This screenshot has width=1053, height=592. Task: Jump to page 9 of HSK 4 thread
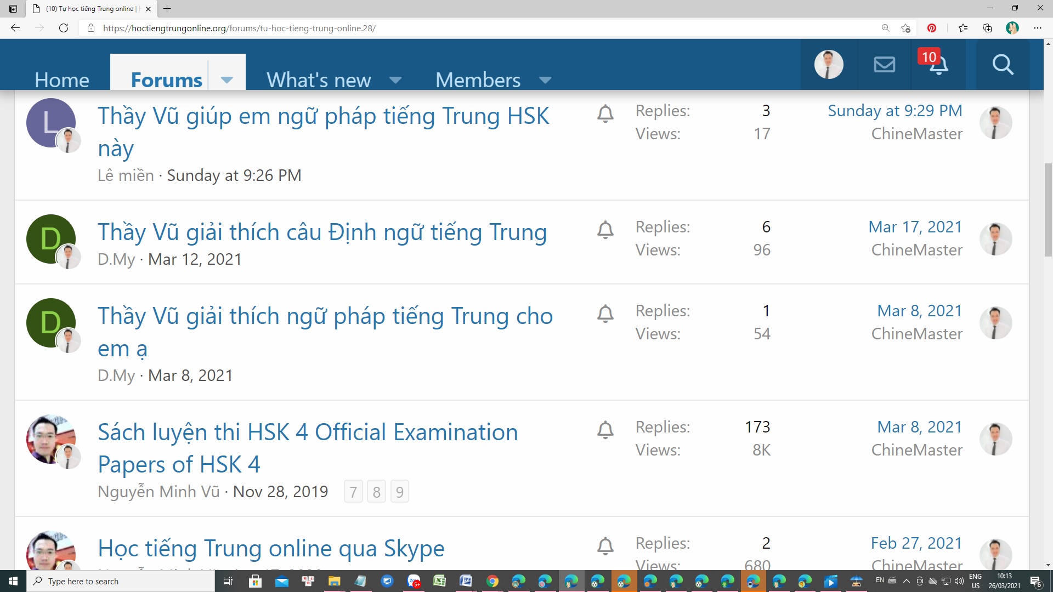(x=399, y=492)
